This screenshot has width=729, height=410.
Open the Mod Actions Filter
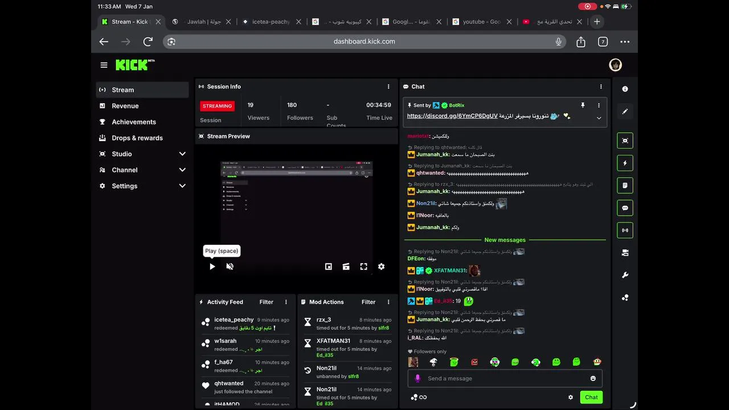click(x=368, y=302)
